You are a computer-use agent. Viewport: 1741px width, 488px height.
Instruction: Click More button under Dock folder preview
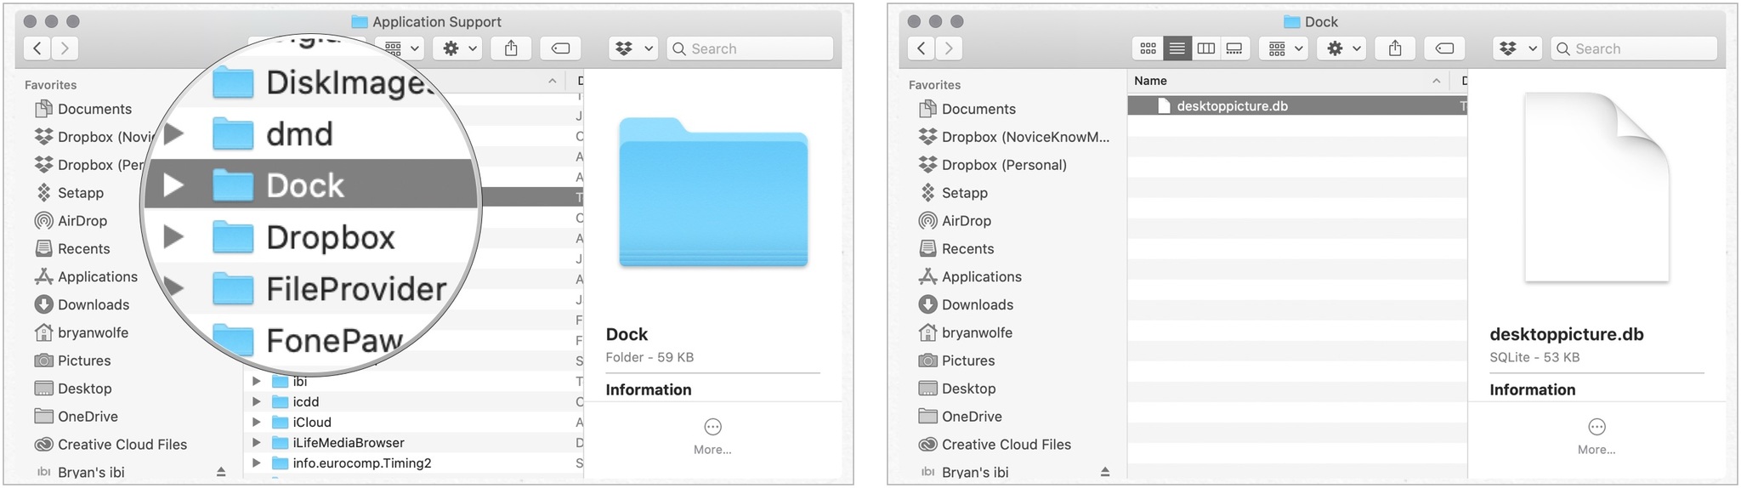(x=712, y=436)
